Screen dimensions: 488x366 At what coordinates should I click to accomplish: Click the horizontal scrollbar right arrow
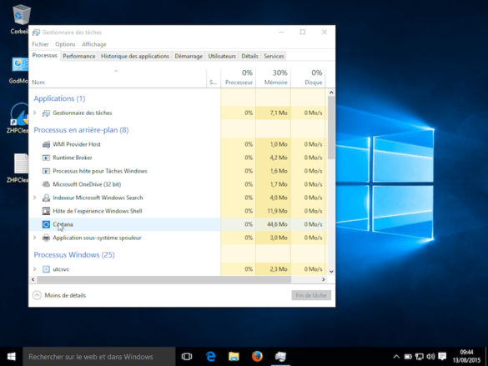tap(324, 279)
